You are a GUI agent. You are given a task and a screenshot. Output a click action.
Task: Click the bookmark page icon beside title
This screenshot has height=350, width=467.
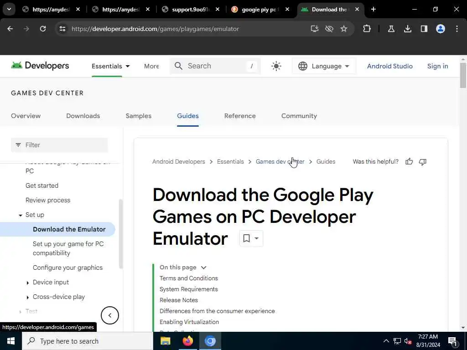coord(246,238)
